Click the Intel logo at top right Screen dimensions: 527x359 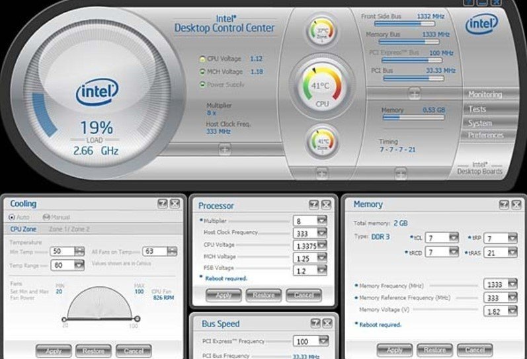[481, 24]
